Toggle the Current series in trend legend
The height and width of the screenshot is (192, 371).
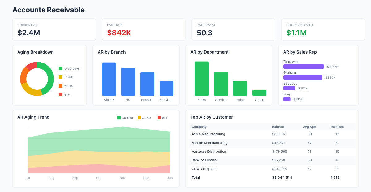125,118
